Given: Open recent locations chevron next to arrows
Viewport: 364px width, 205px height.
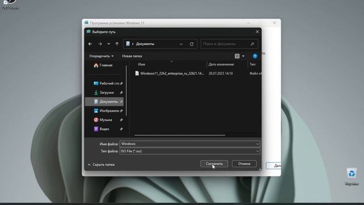Looking at the screenshot, I should tap(109, 44).
